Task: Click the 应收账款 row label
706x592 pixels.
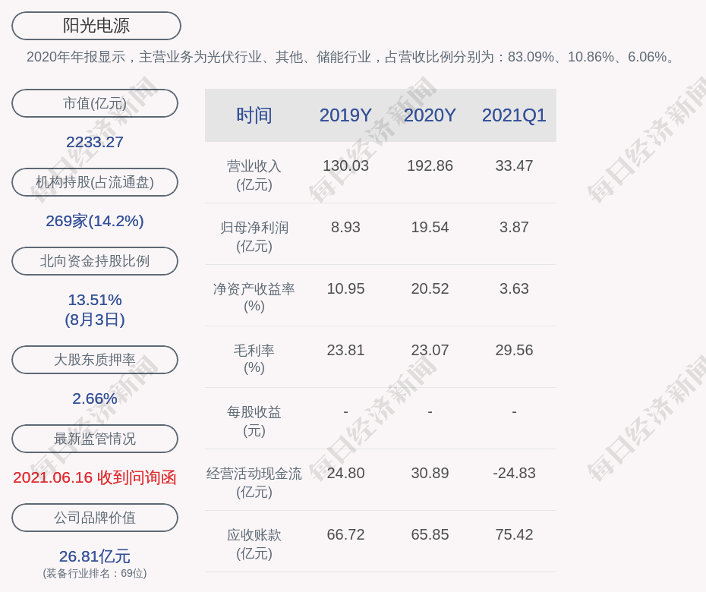Action: 254,544
